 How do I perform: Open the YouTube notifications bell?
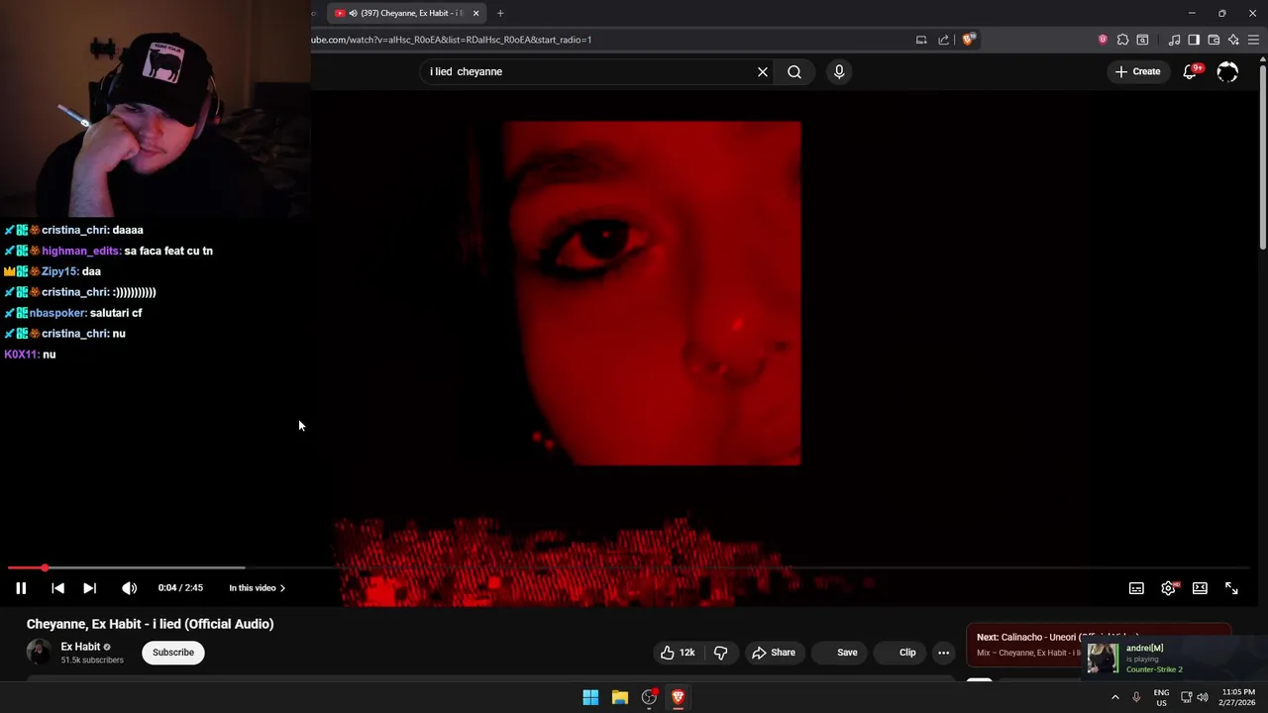[1190, 71]
